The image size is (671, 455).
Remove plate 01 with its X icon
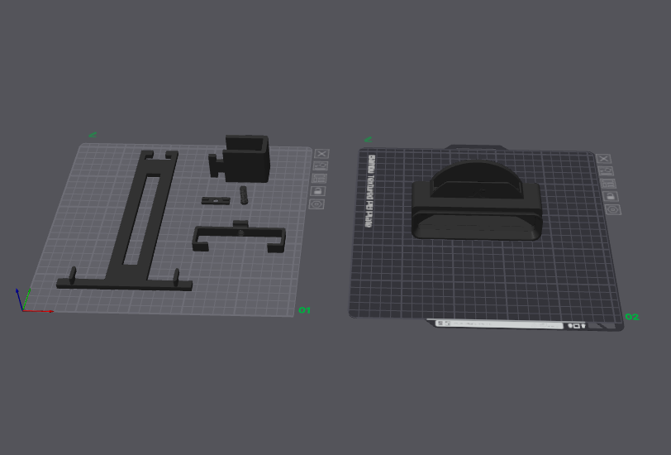click(321, 154)
